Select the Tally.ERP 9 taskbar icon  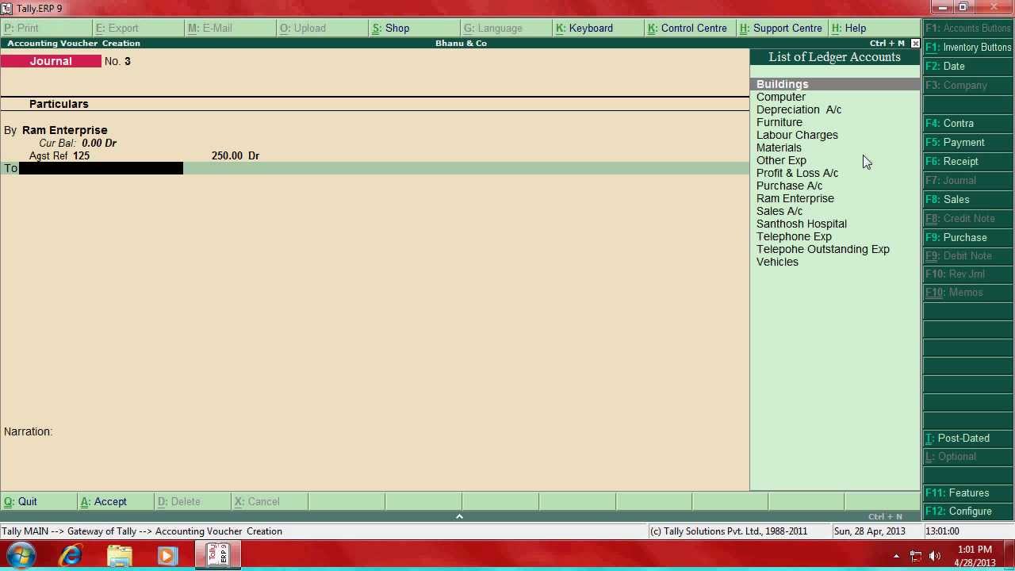pos(218,555)
